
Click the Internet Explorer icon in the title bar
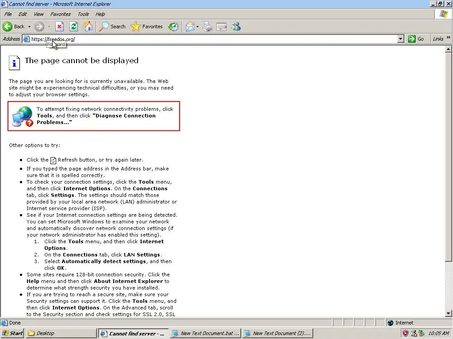pyautogui.click(x=4, y=4)
